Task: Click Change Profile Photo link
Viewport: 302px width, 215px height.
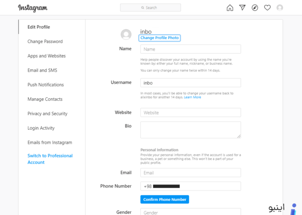Action: click(x=160, y=38)
